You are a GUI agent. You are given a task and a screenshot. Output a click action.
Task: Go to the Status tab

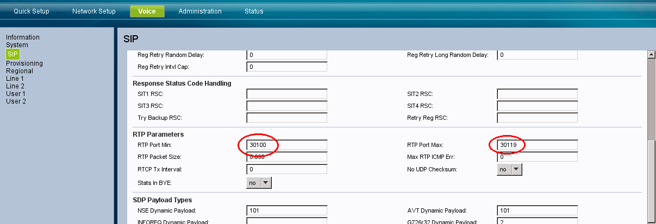pos(254,11)
